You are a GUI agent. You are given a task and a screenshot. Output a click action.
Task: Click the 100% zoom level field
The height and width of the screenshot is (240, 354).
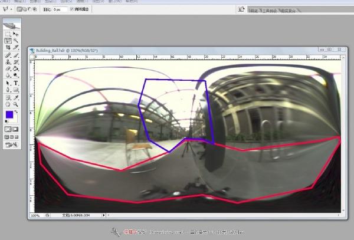(x=35, y=215)
